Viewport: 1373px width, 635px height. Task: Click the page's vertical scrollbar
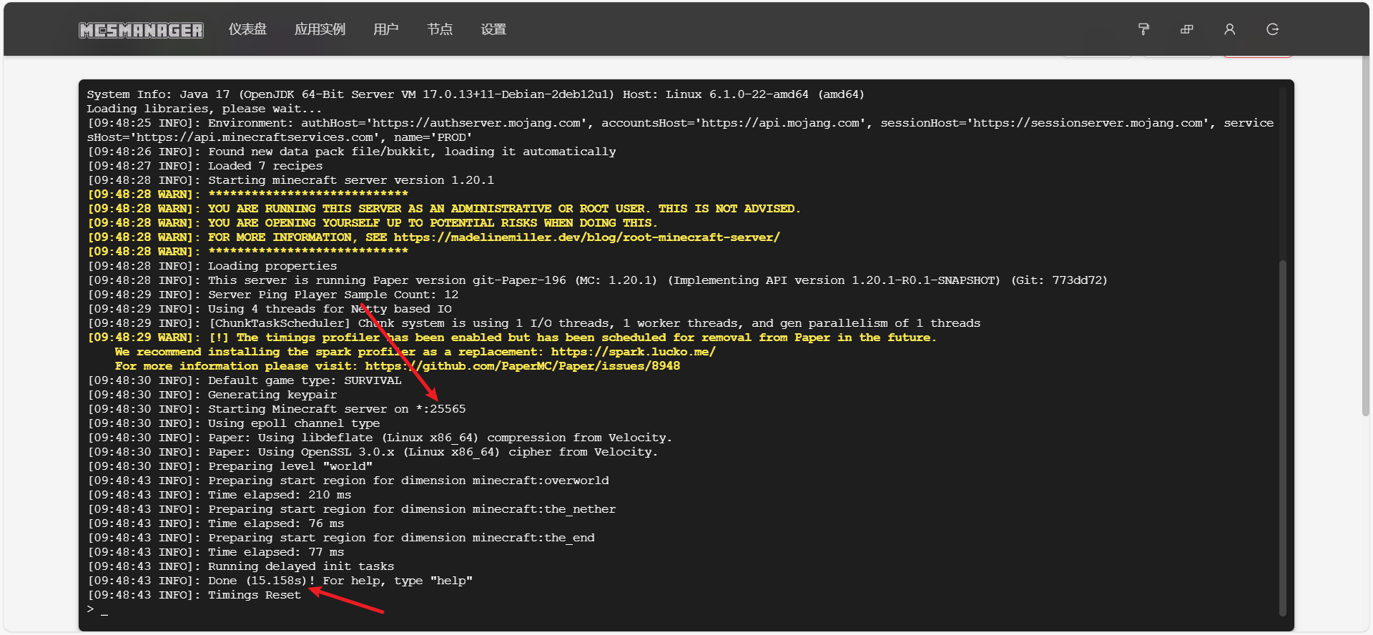click(1365, 236)
